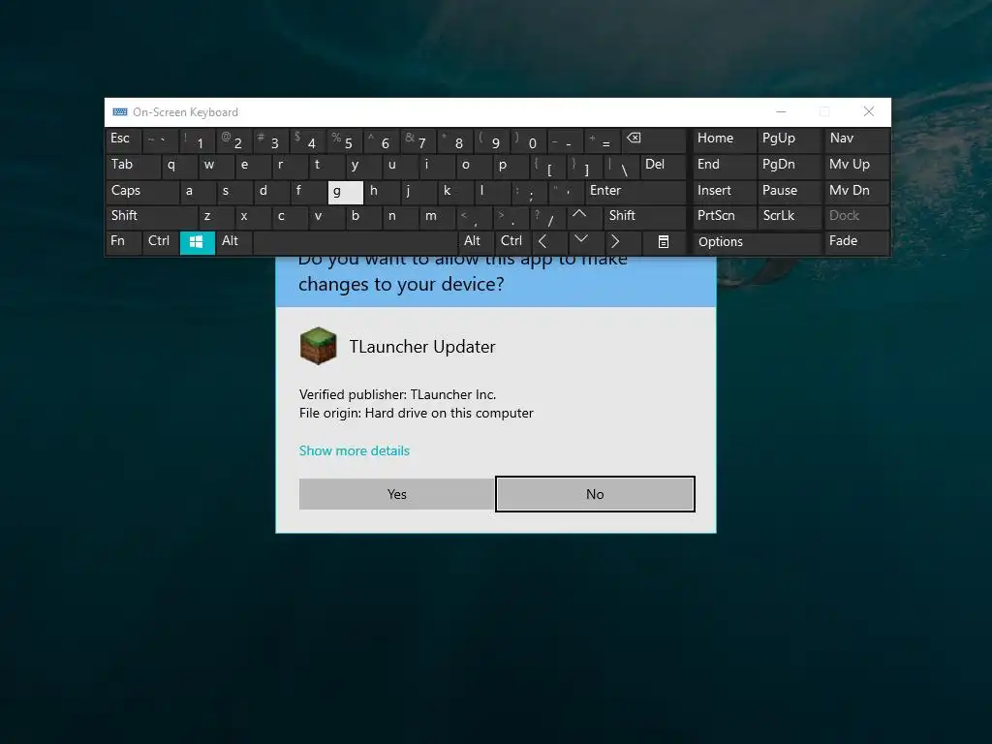Click the context menu key icon
Image resolution: width=992 pixels, height=744 pixels.
click(663, 242)
